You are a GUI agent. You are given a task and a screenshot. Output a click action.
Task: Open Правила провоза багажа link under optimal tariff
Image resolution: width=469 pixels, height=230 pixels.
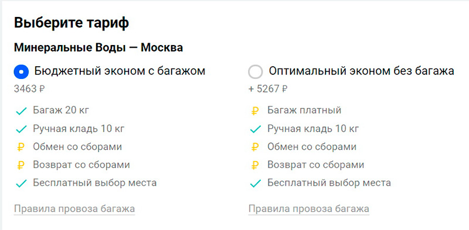click(309, 209)
